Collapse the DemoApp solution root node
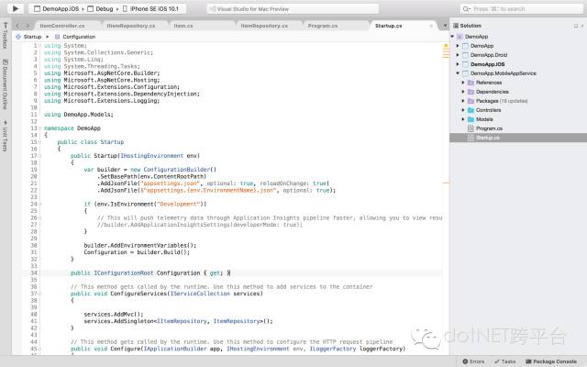The width and height of the screenshot is (587, 367). [452, 37]
